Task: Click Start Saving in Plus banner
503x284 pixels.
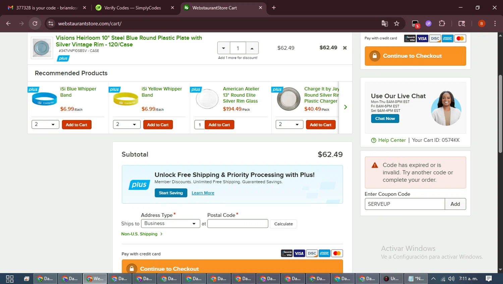Action: click(171, 193)
